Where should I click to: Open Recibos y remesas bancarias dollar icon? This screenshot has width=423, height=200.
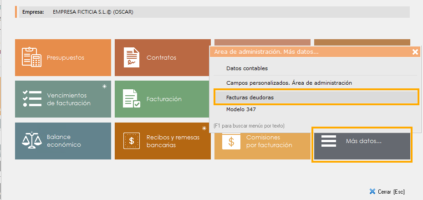click(132, 140)
